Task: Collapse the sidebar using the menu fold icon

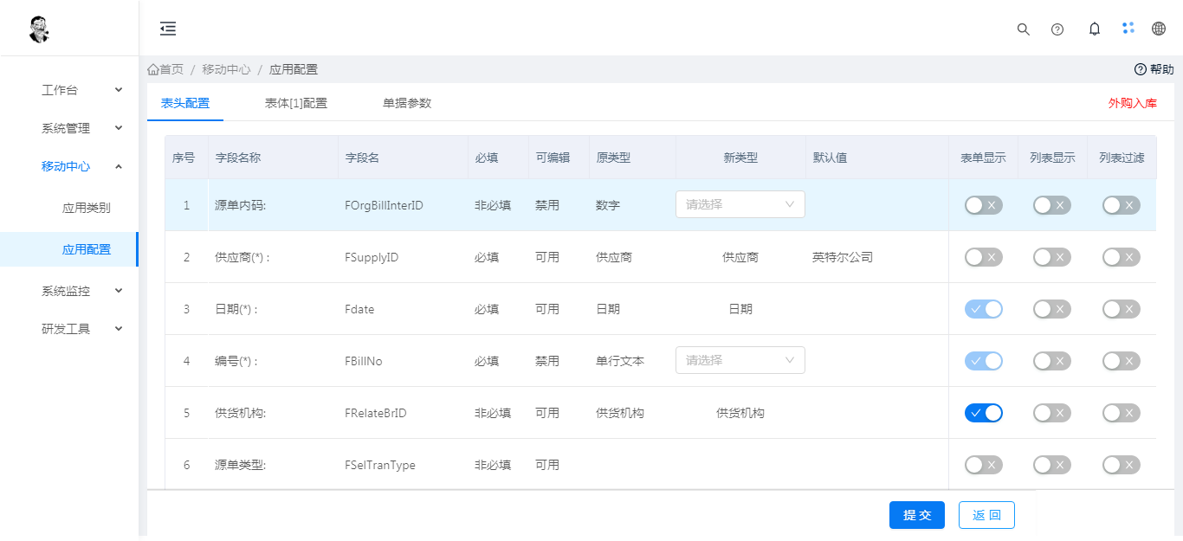Action: click(x=168, y=29)
